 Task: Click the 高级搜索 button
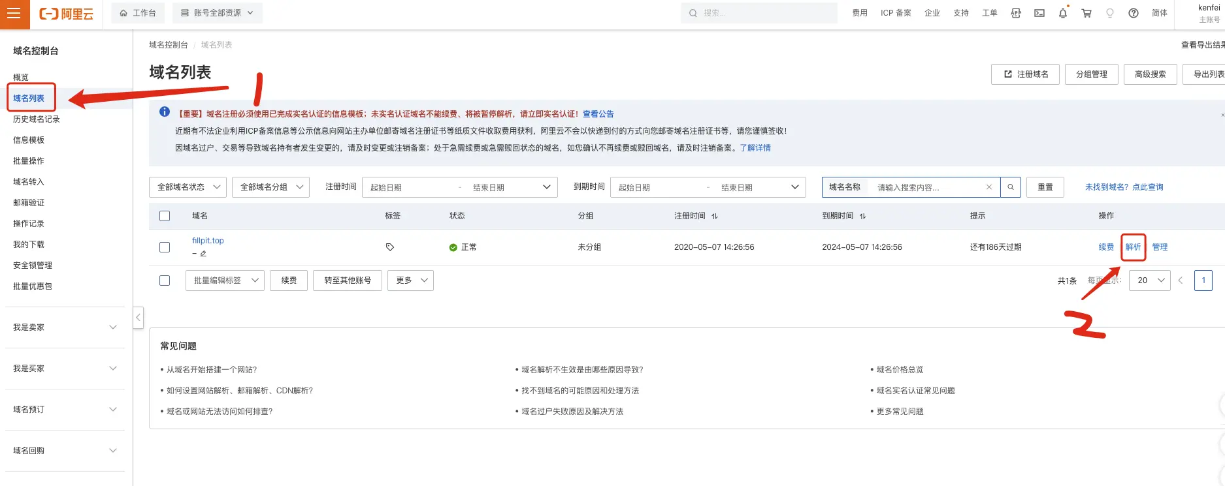pyautogui.click(x=1151, y=74)
